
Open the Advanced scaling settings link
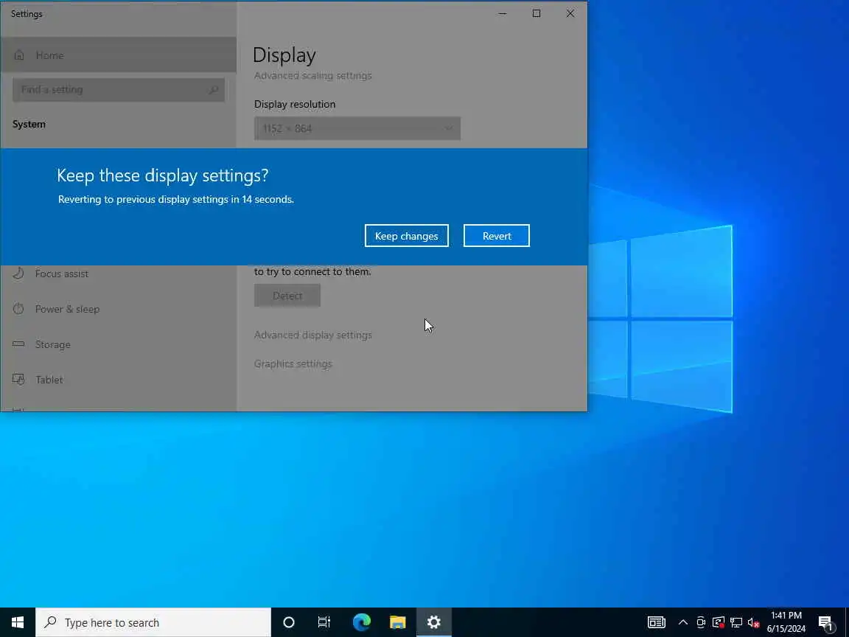click(312, 75)
